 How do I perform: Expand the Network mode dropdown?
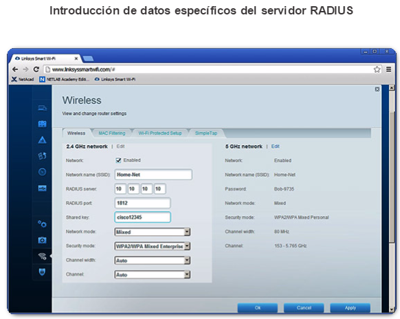[x=153, y=232]
